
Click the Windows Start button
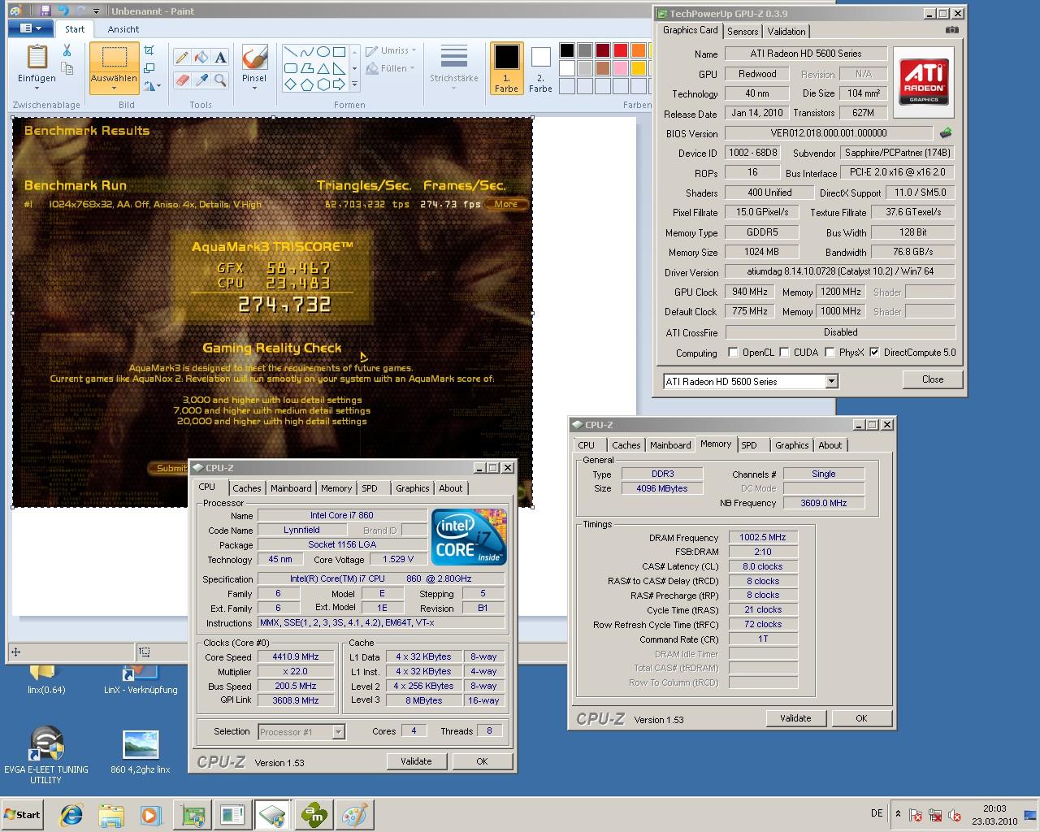pyautogui.click(x=23, y=815)
